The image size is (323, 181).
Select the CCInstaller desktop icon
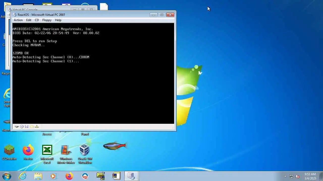tap(9, 152)
